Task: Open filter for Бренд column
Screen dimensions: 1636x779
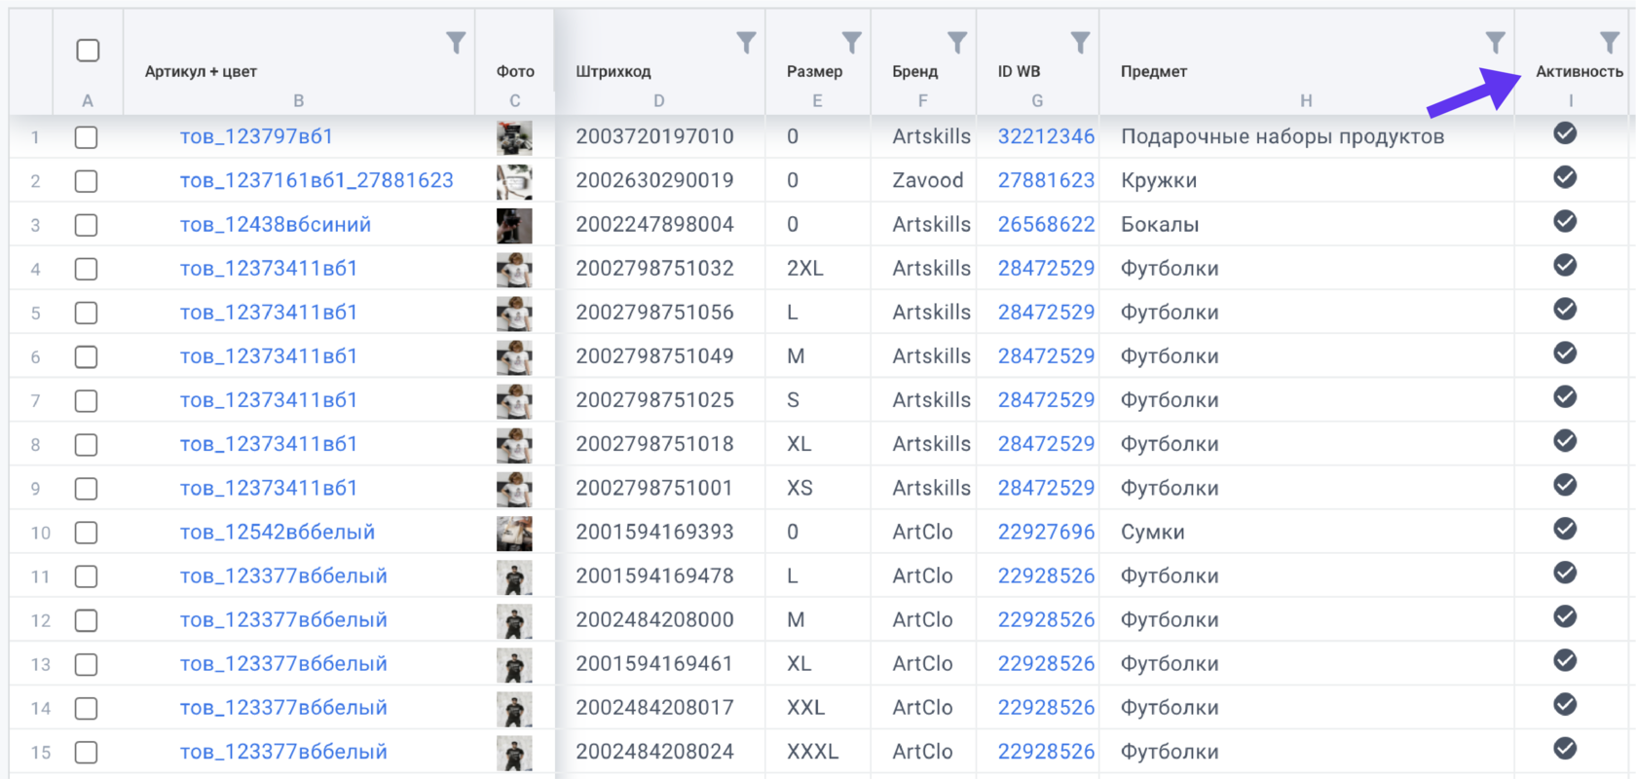Action: 957,43
